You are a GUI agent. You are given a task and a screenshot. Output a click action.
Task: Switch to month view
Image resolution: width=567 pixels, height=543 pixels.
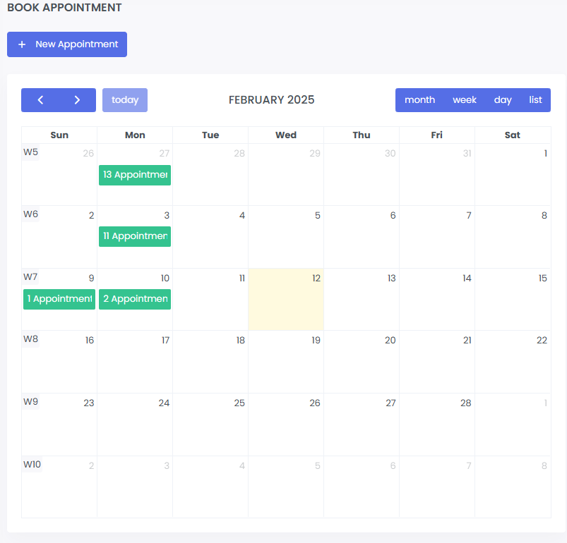[x=419, y=100]
